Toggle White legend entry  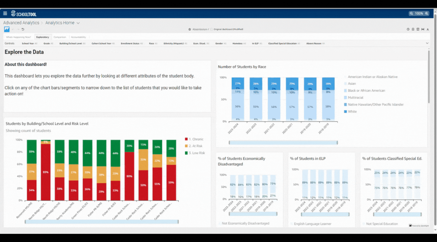click(350, 112)
